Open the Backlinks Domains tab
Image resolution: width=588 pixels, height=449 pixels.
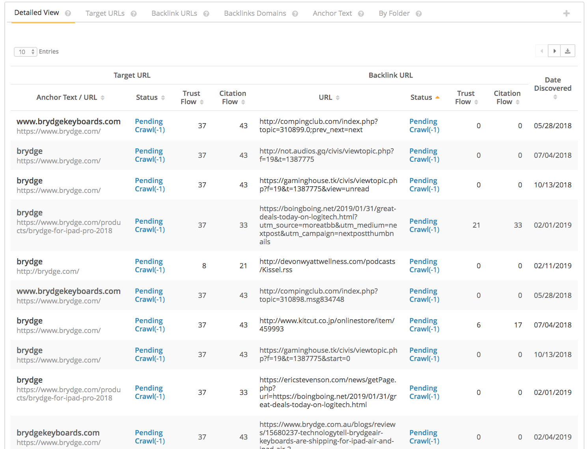point(255,13)
